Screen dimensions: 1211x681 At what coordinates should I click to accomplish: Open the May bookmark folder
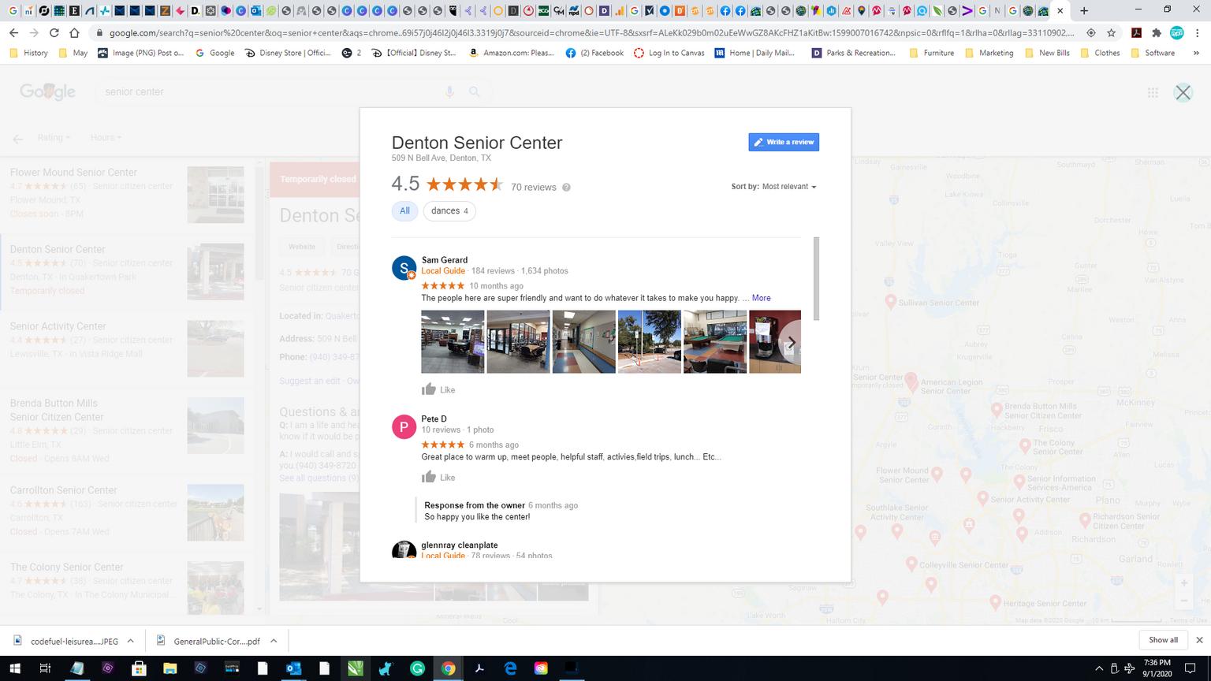[x=72, y=53]
